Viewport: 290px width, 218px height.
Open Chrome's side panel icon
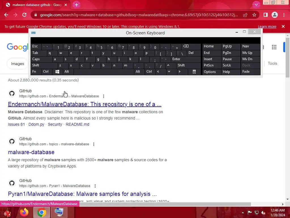(x=266, y=15)
